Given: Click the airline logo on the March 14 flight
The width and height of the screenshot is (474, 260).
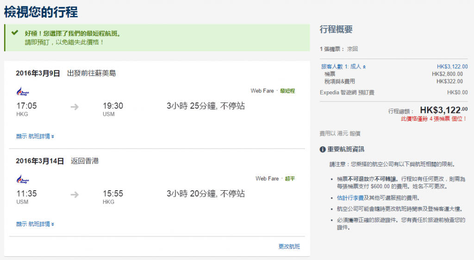Looking at the screenshot, I should click(21, 179).
